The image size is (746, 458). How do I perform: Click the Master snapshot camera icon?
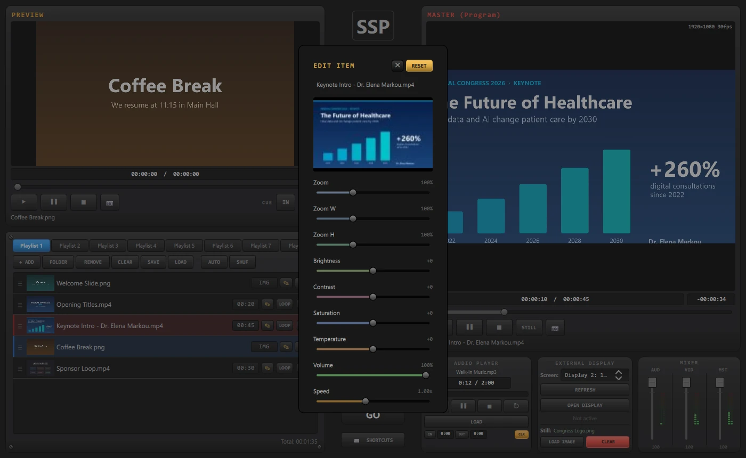pos(555,328)
